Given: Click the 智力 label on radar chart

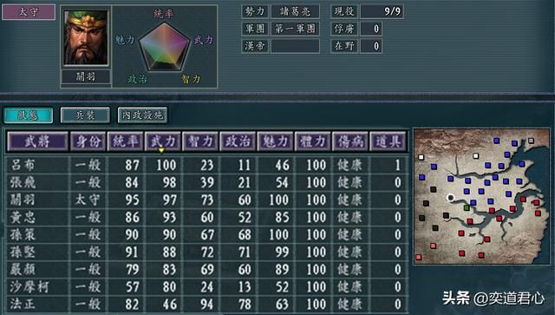Looking at the screenshot, I should (191, 79).
